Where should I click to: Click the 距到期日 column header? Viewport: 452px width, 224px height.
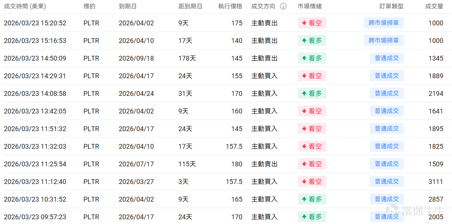(x=190, y=6)
